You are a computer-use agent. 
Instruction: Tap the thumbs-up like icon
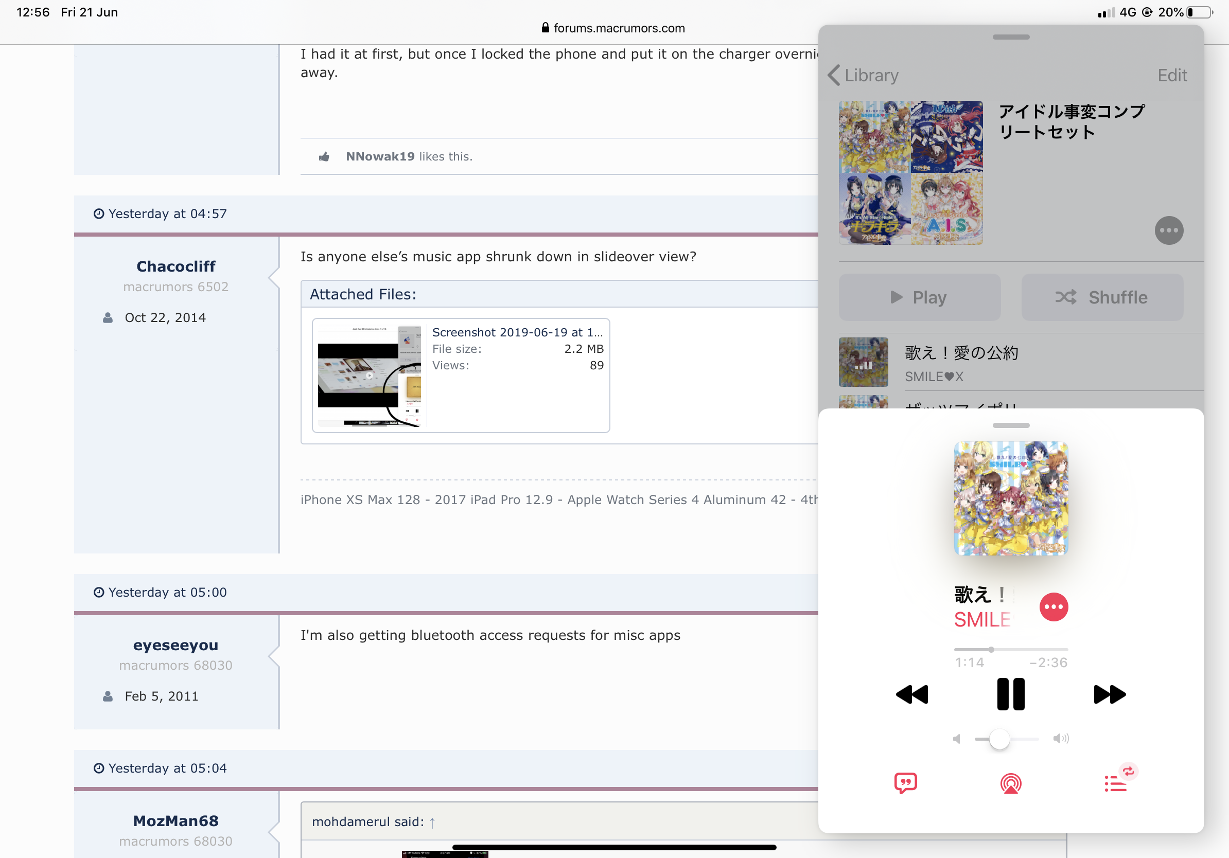click(324, 156)
